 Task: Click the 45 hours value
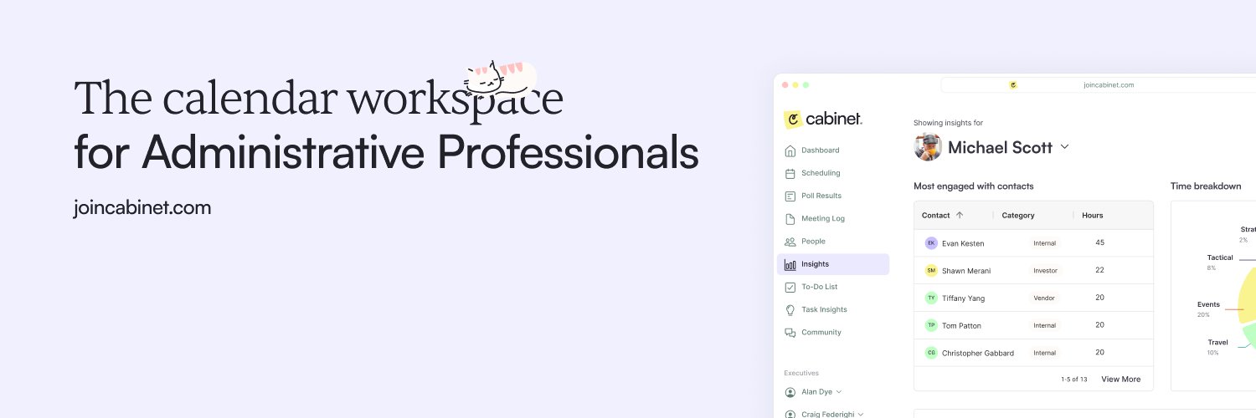click(1099, 242)
